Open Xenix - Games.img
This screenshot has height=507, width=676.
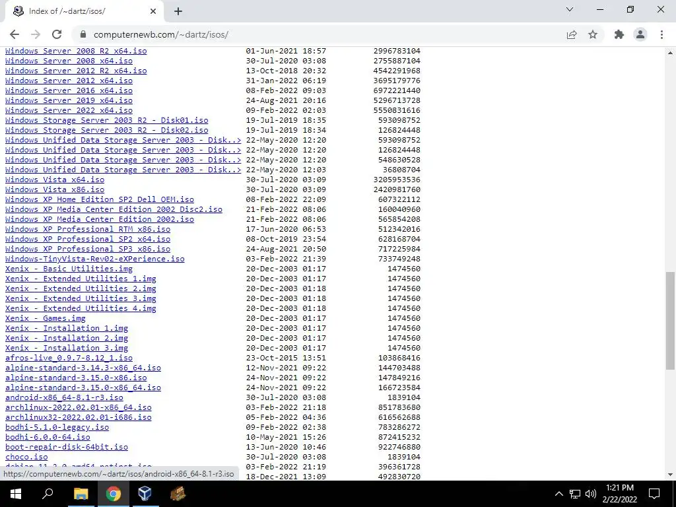(x=46, y=319)
